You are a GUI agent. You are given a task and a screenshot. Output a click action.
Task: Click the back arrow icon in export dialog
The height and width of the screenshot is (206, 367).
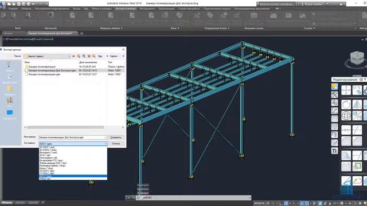(x=73, y=56)
